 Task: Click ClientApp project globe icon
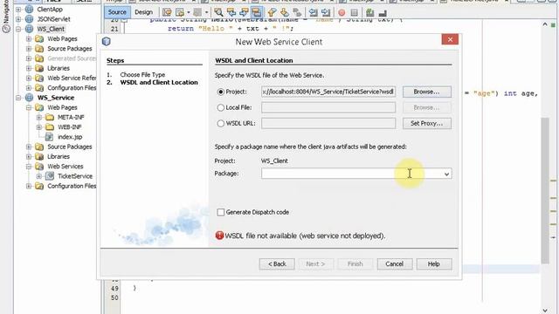(29, 10)
